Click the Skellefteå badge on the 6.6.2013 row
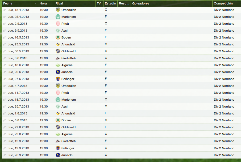The height and width of the screenshot is (162, 241). pyautogui.click(x=58, y=58)
